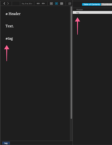Go forward with the right chevron arrow

[8, 3]
